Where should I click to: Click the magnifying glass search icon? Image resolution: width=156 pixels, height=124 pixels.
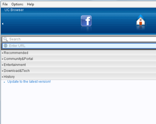pyautogui.click(x=5, y=39)
